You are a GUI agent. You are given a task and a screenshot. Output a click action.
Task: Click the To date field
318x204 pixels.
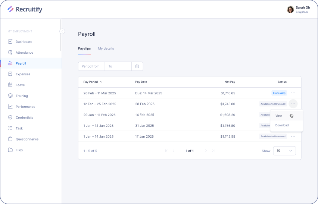118,66
